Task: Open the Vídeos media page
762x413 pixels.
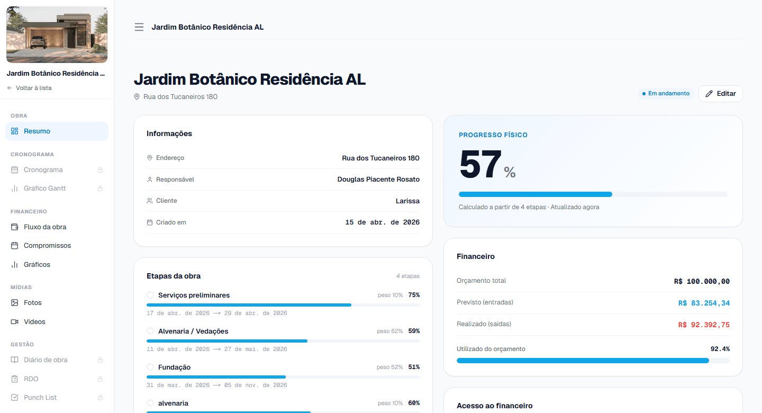Action: pos(57,322)
